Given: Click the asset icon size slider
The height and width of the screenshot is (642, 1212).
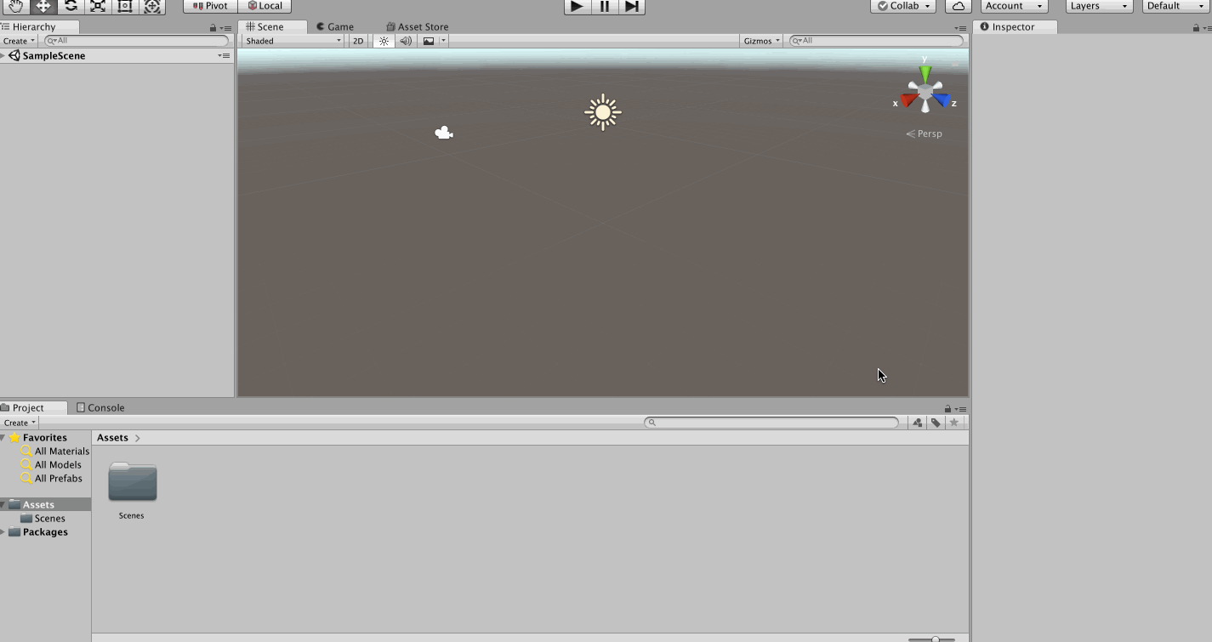Looking at the screenshot, I should pyautogui.click(x=932, y=639).
